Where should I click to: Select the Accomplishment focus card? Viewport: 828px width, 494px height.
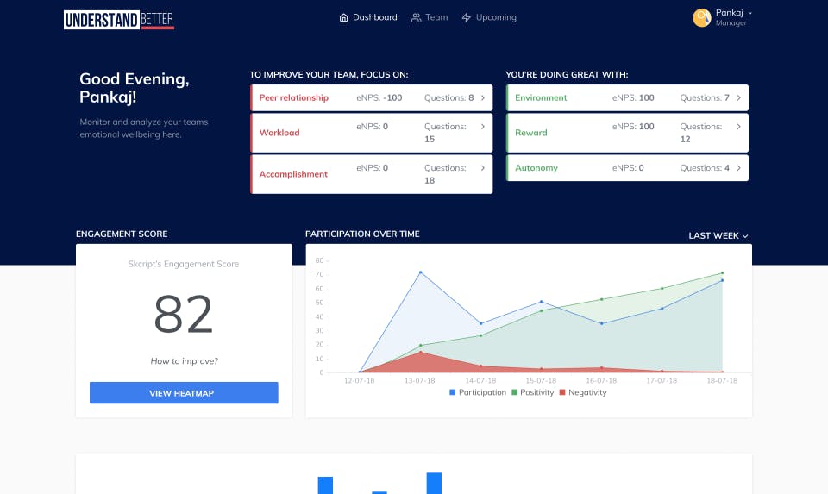371,174
